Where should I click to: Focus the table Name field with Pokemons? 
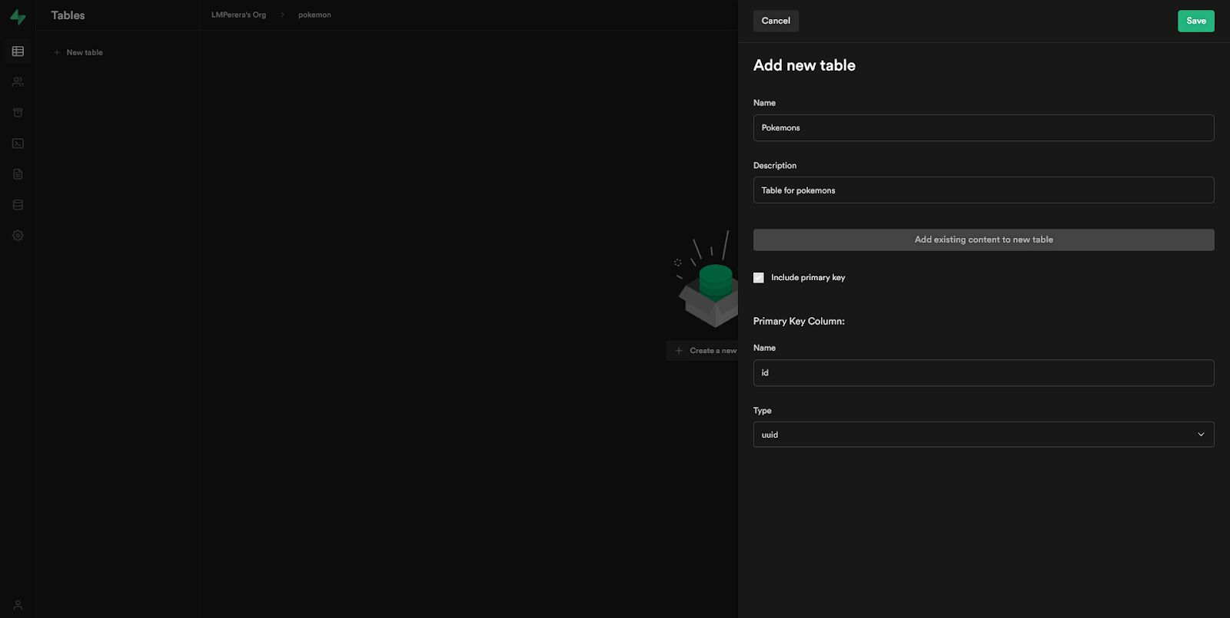pos(983,128)
